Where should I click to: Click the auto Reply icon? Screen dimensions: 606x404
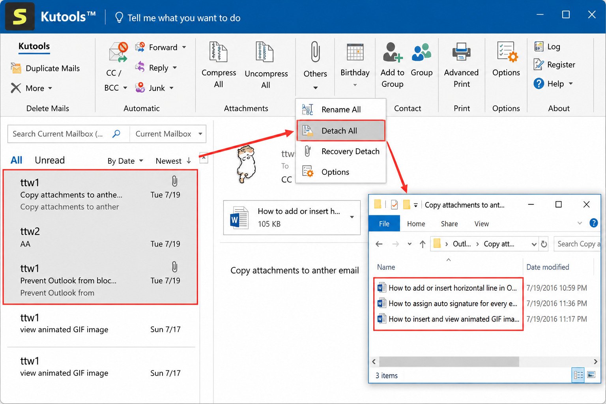pos(140,67)
